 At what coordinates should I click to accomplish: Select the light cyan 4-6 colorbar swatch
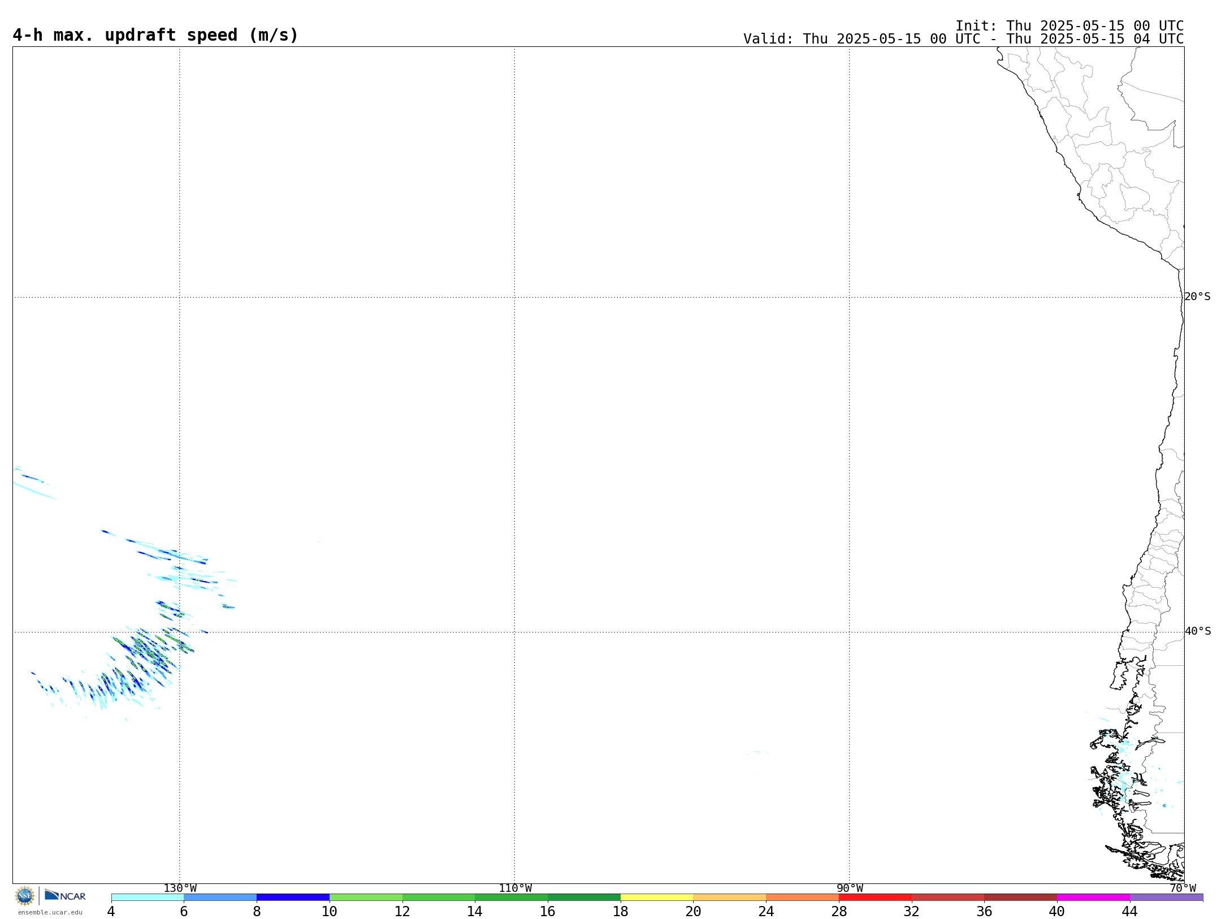point(148,898)
